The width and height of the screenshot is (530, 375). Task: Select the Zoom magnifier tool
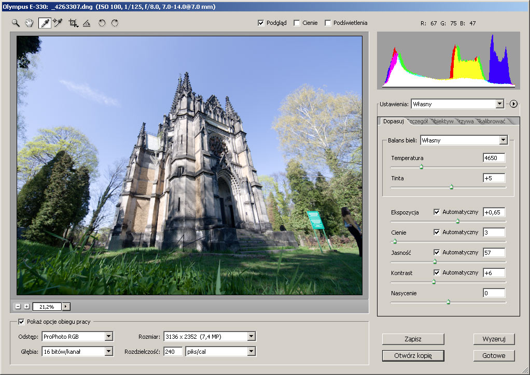(16, 23)
